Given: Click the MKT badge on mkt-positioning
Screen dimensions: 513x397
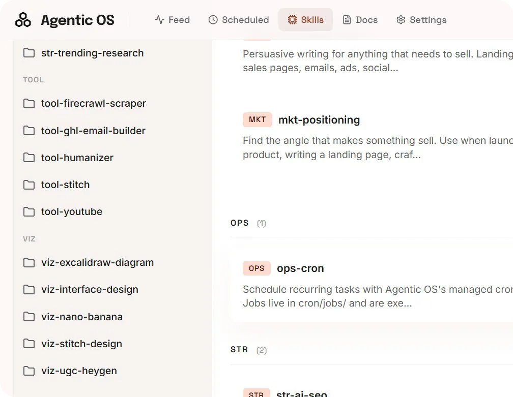Looking at the screenshot, I should [257, 119].
